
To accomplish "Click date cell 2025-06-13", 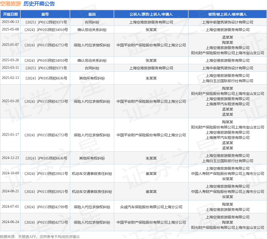I will pos(10,22).
